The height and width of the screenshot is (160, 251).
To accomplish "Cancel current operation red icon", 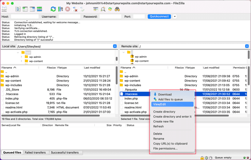I will pyautogui.click(x=68, y=9).
